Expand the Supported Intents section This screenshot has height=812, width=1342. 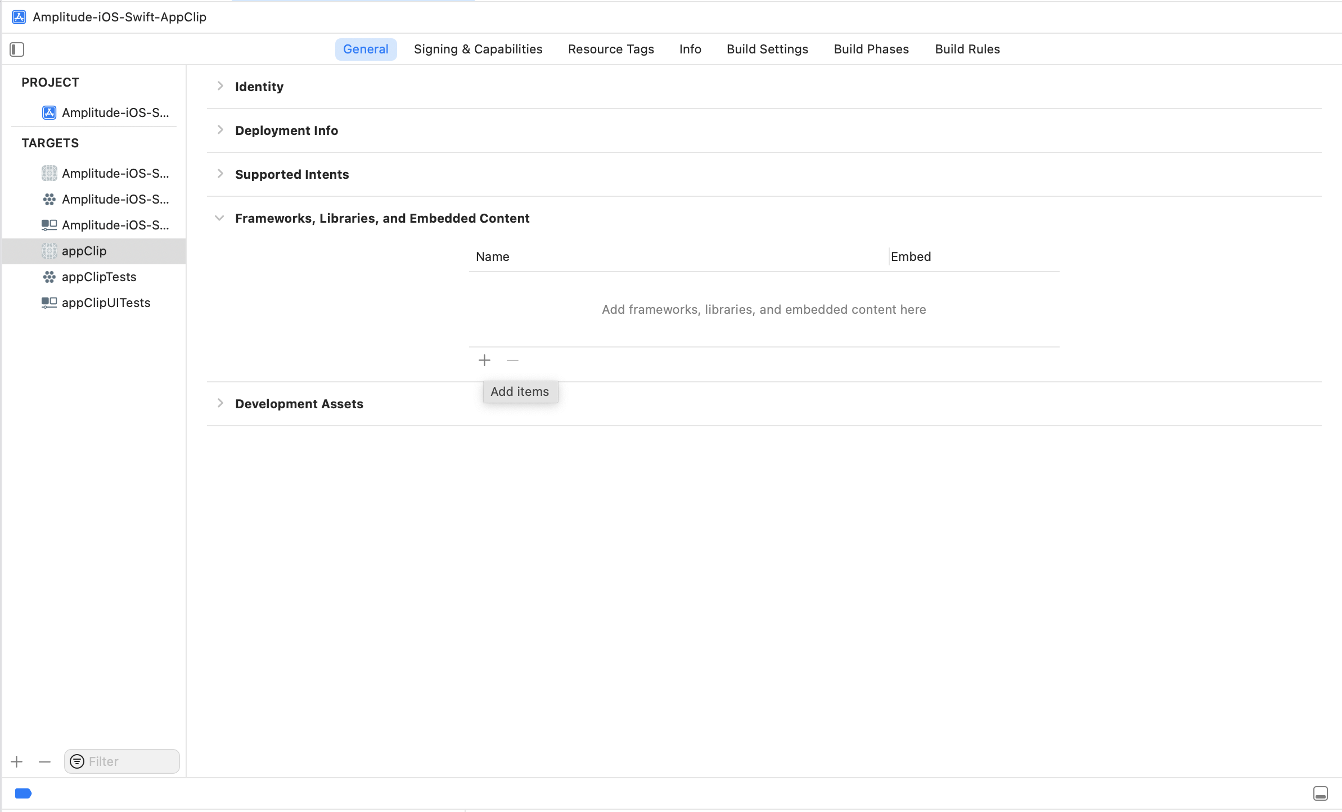tap(220, 174)
